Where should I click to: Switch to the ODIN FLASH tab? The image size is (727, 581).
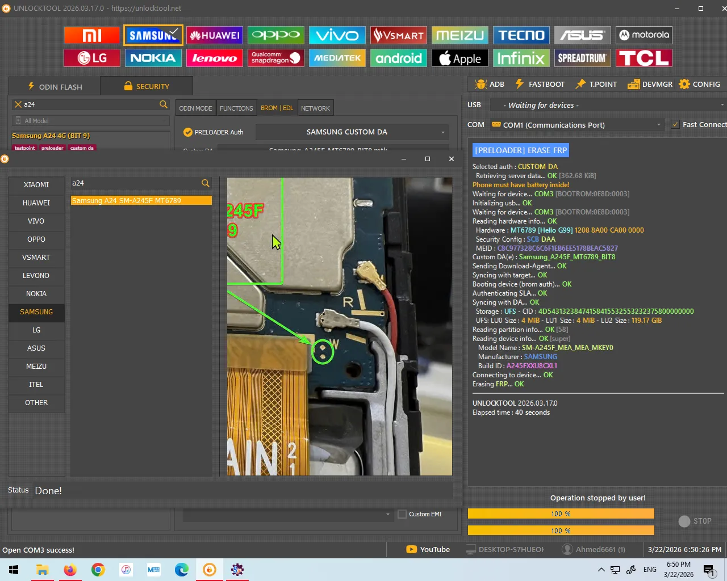click(x=55, y=86)
